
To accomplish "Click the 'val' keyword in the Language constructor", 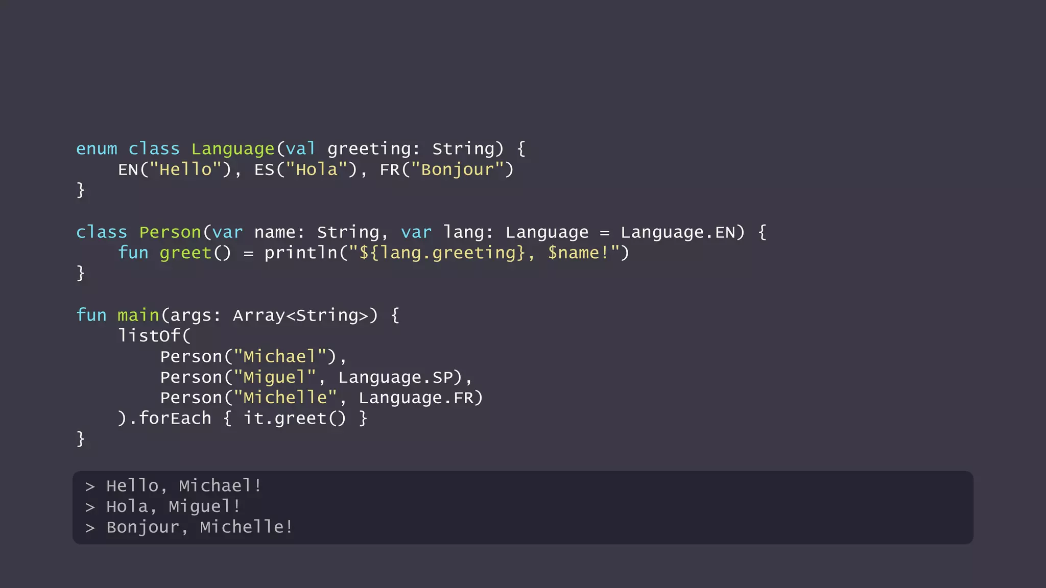I will 300,149.
